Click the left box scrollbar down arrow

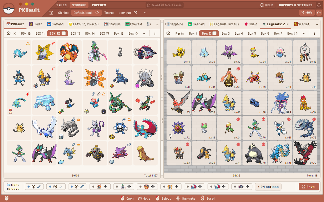159,171
